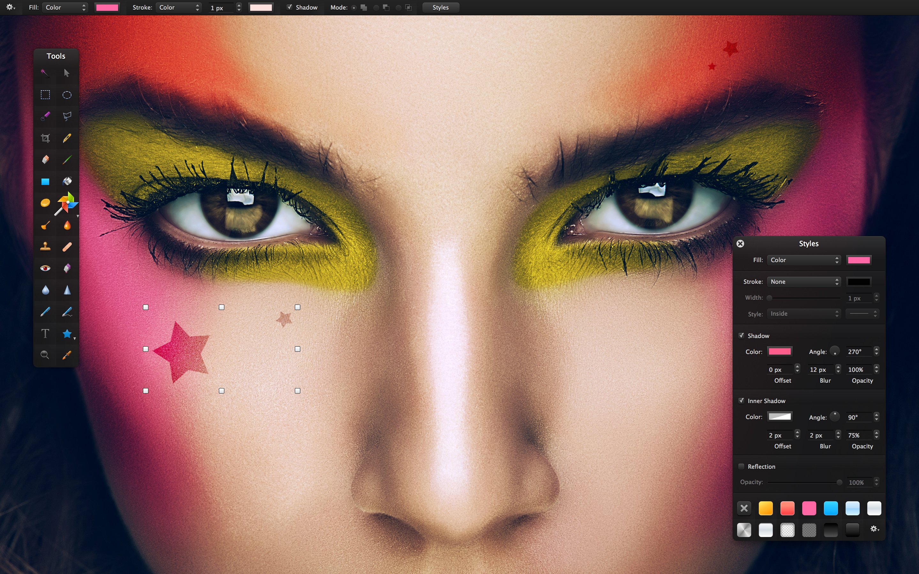Image resolution: width=919 pixels, height=574 pixels.
Task: Open the Fill dropdown in top toolbar
Action: point(65,8)
